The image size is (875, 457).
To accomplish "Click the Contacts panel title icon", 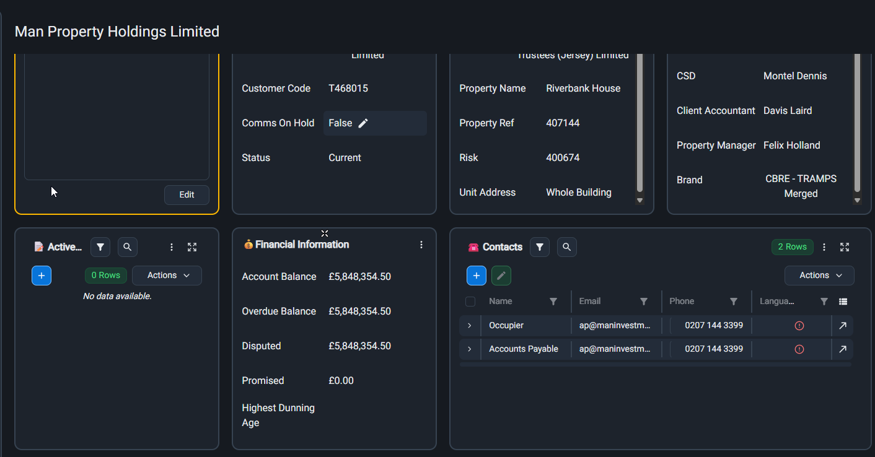I will [x=473, y=247].
